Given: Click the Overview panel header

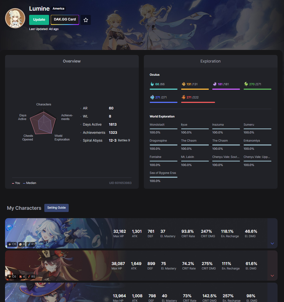Looking at the screenshot, I should point(72,61).
